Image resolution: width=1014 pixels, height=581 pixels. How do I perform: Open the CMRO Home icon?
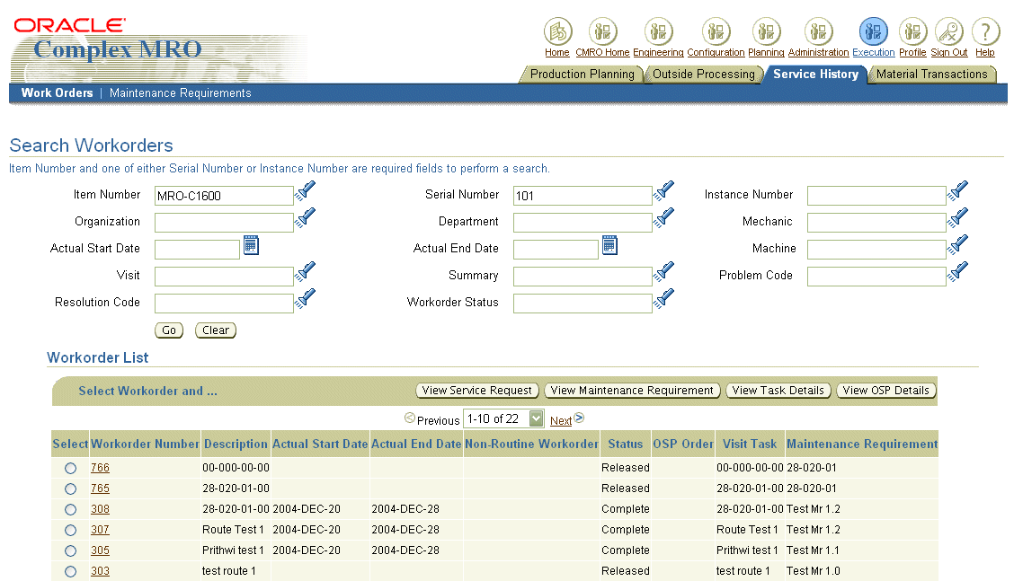point(602,31)
